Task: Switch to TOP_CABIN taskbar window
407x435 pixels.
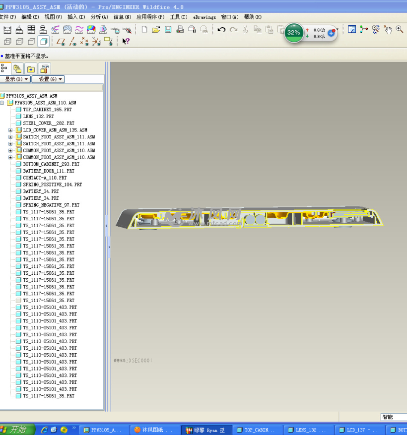Action: point(258,430)
